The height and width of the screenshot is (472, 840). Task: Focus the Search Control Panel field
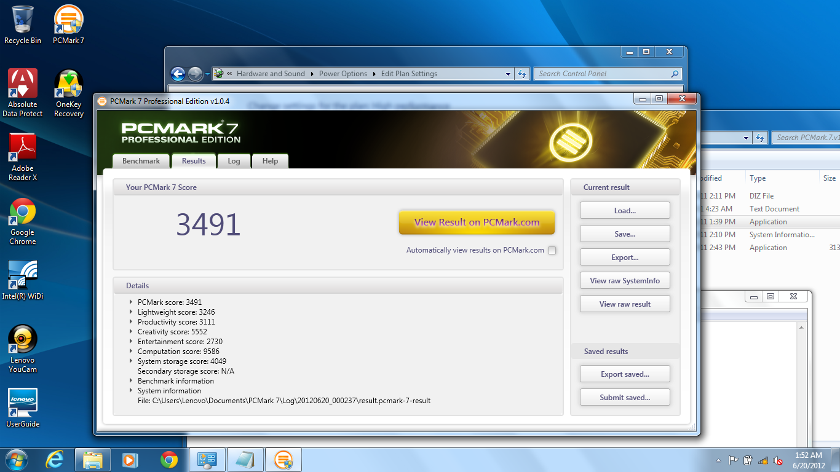608,74
